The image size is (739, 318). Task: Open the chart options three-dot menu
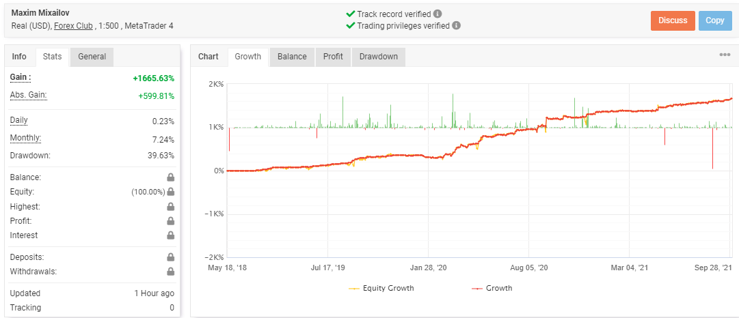point(725,55)
